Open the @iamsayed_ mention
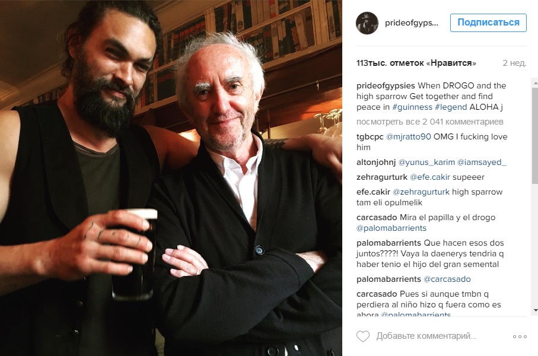Screen dimensions: 538x356 [482, 163]
